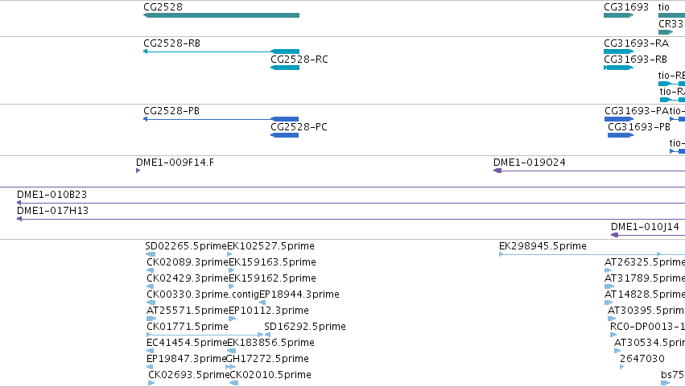
Task: Click the DME1-019O24 BAC label
Action: (x=530, y=163)
